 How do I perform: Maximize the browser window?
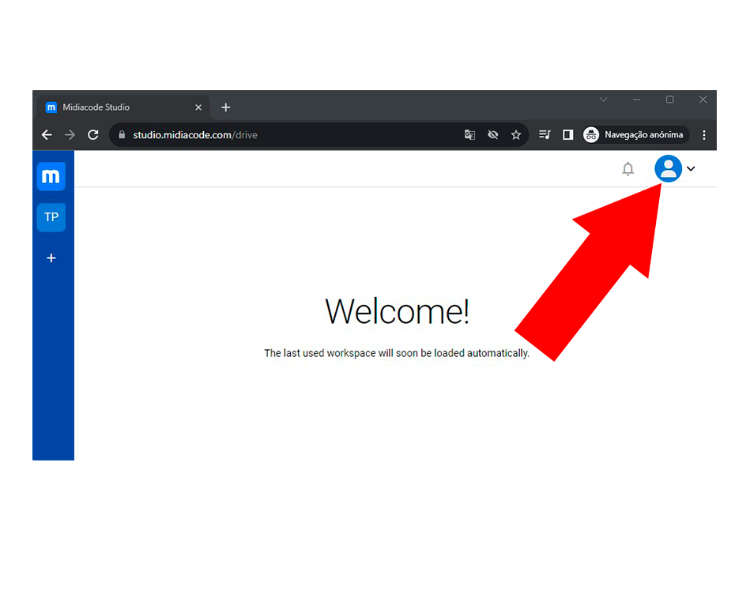coord(669,100)
